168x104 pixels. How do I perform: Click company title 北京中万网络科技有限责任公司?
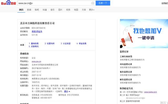tap(37, 23)
